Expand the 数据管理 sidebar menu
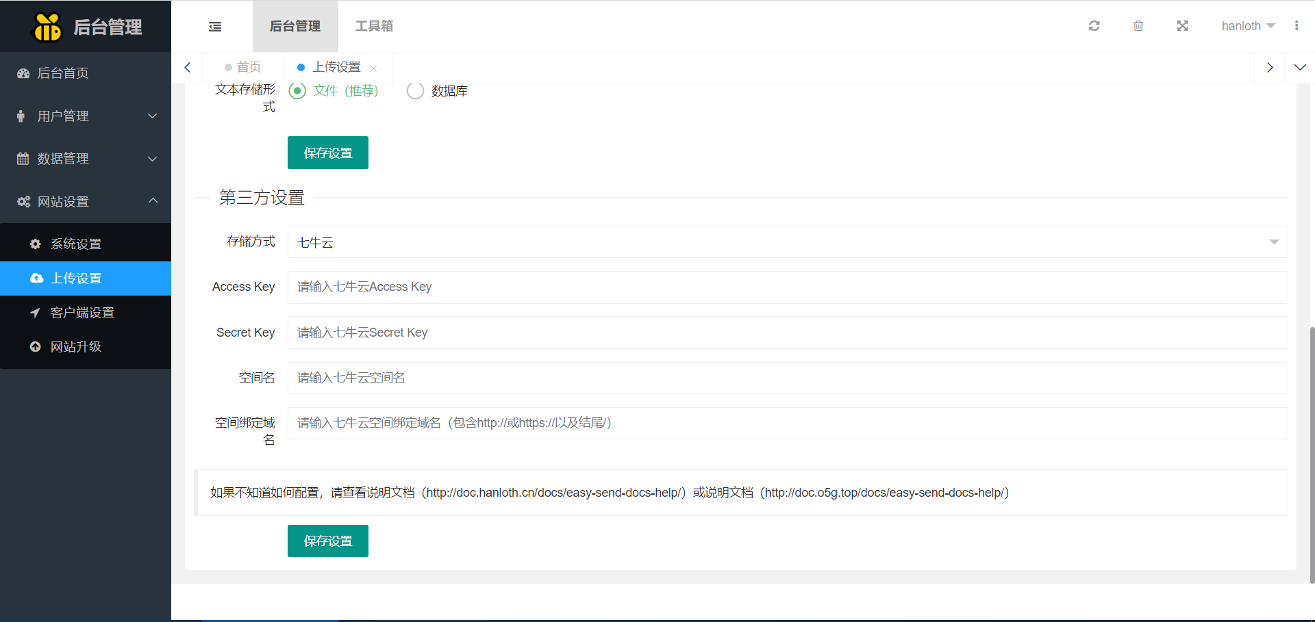The width and height of the screenshot is (1315, 622). [86, 159]
